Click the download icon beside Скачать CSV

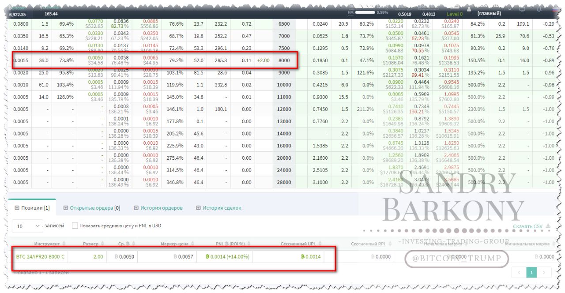[548, 226]
